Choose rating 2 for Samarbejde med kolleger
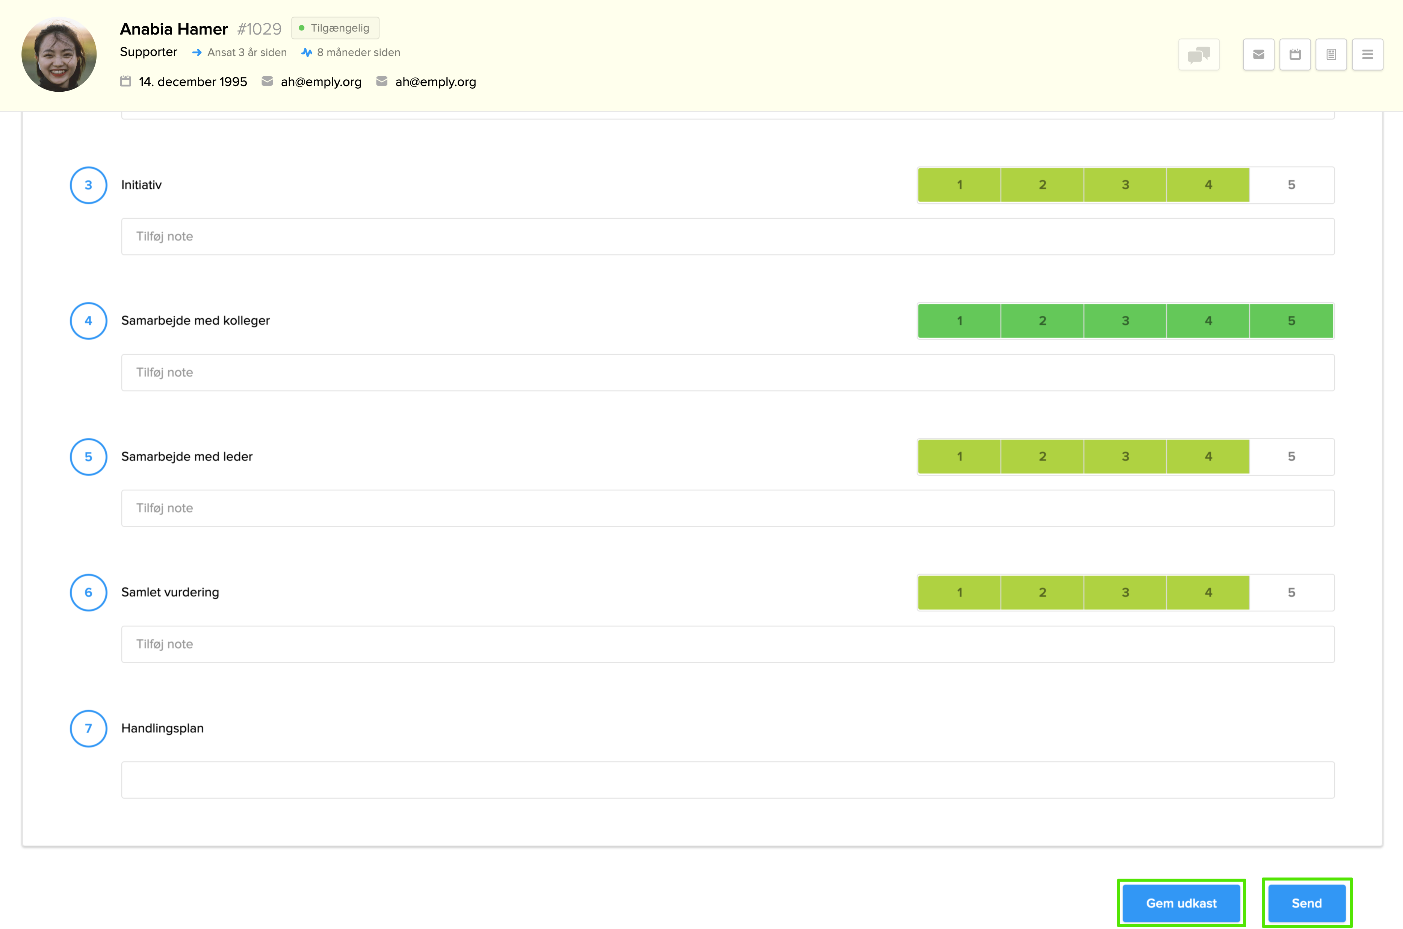1403x929 pixels. [1042, 321]
